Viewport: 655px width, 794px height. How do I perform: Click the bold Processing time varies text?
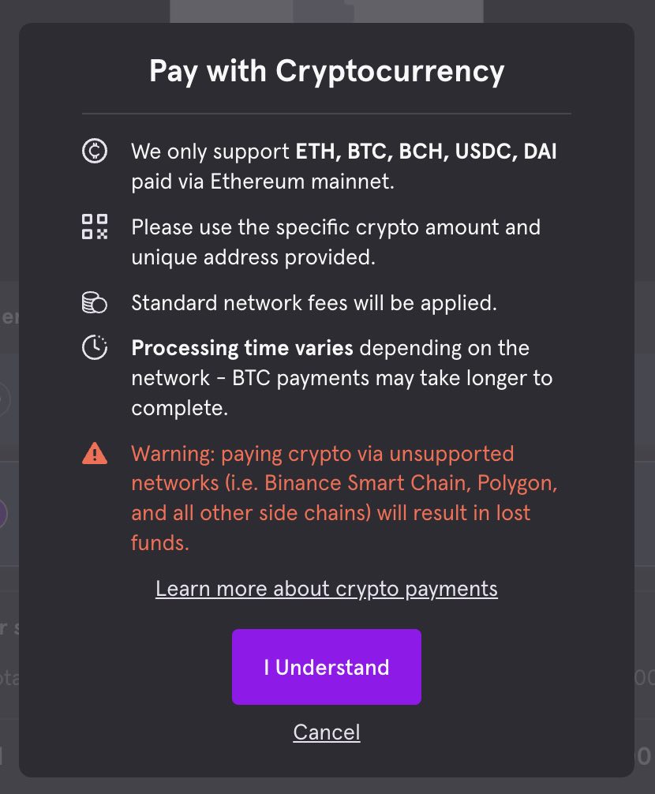point(242,348)
